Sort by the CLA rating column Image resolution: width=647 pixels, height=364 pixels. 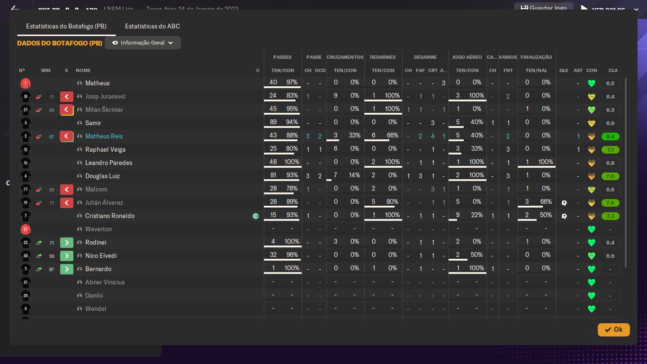click(613, 71)
